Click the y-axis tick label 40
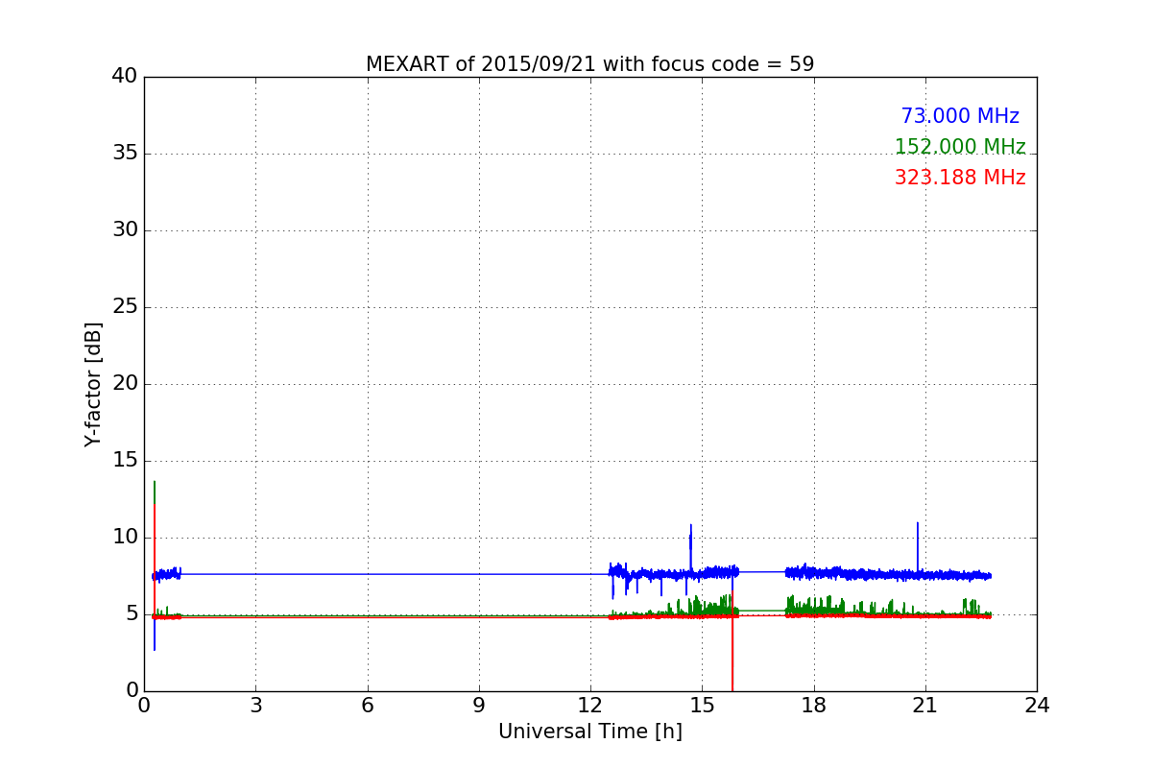This screenshot has width=1152, height=768. coord(125,77)
